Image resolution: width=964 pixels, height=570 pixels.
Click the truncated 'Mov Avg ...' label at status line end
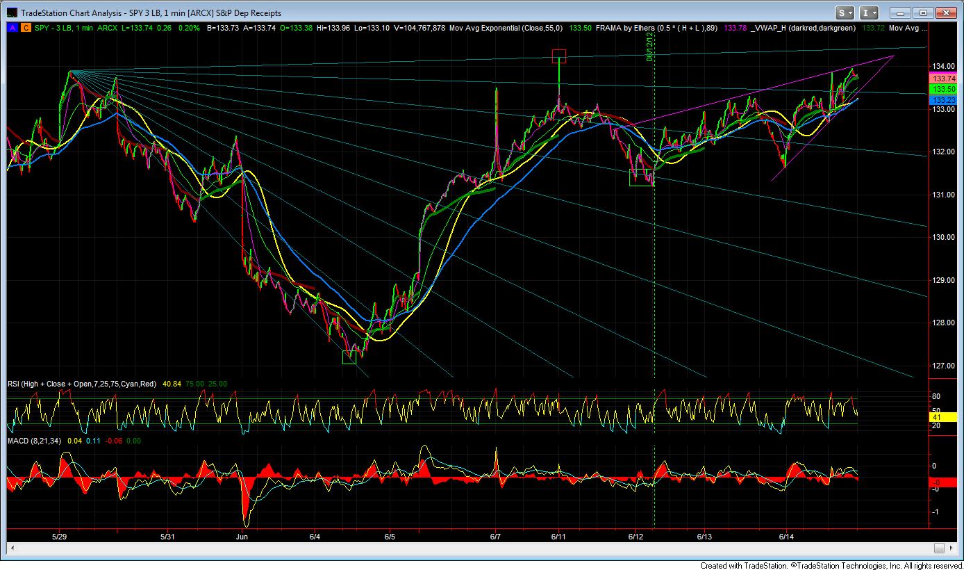pyautogui.click(x=908, y=28)
